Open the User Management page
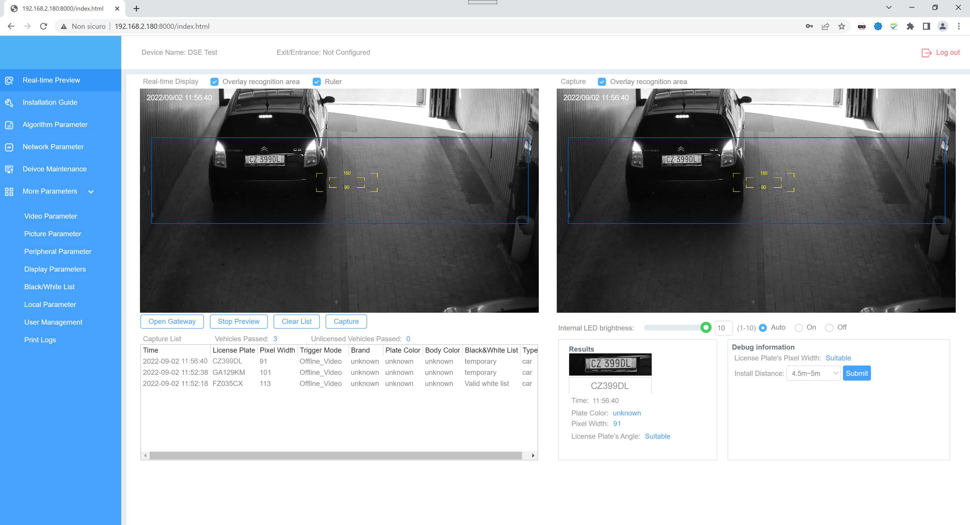970x525 pixels. click(53, 322)
